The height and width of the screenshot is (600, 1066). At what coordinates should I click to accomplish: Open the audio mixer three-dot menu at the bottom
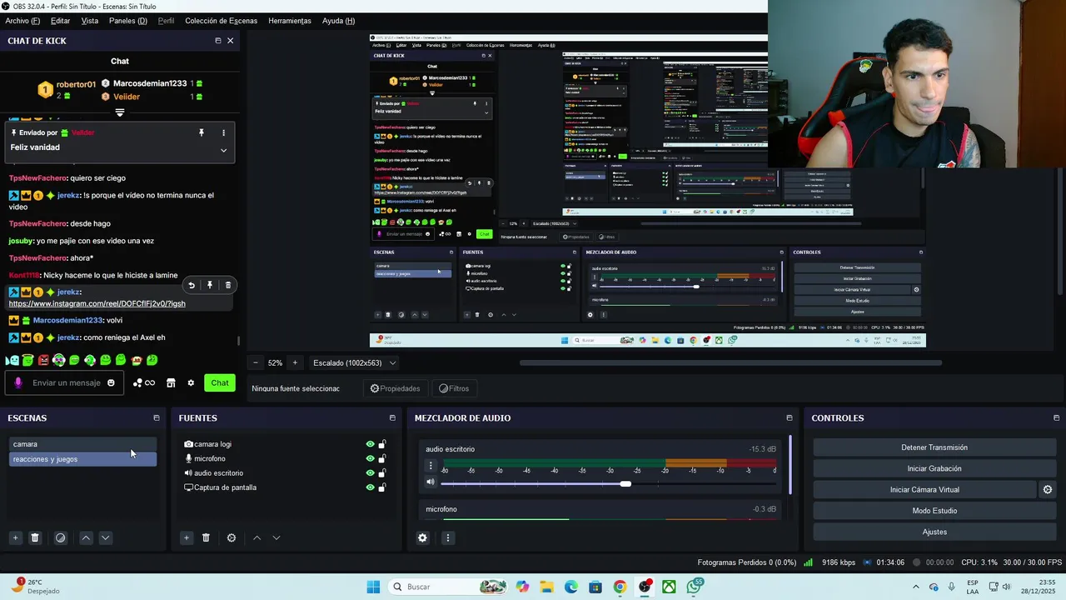point(447,538)
